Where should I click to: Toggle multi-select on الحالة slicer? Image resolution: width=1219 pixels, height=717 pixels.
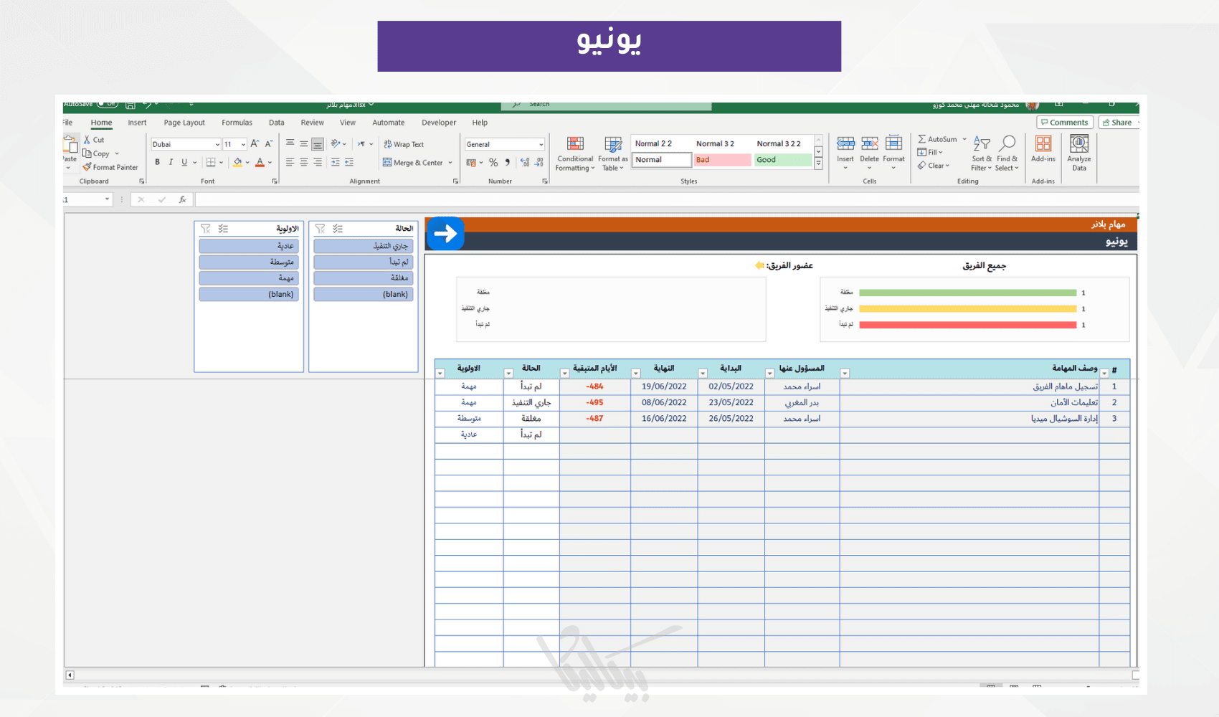338,229
